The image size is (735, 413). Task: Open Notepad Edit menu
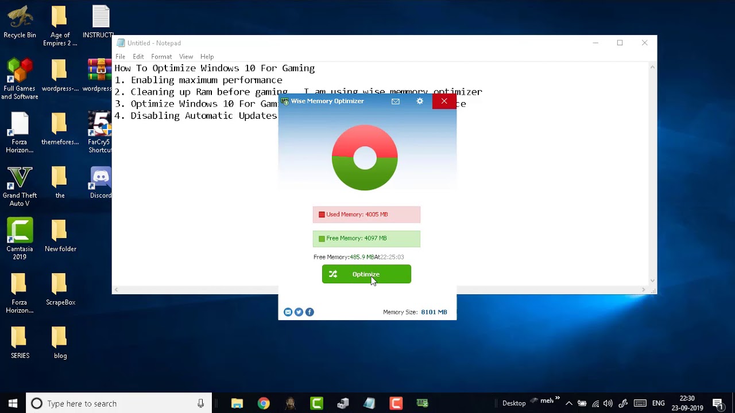click(138, 57)
